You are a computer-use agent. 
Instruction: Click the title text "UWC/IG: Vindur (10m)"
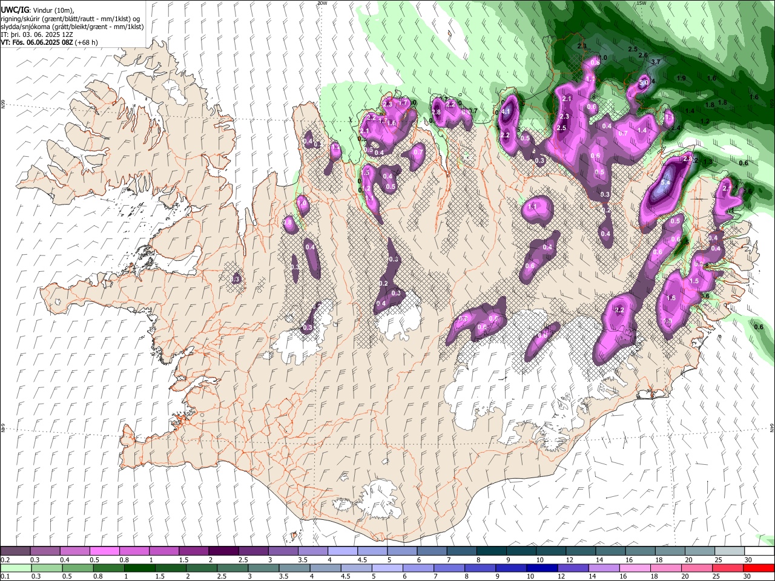[37, 10]
